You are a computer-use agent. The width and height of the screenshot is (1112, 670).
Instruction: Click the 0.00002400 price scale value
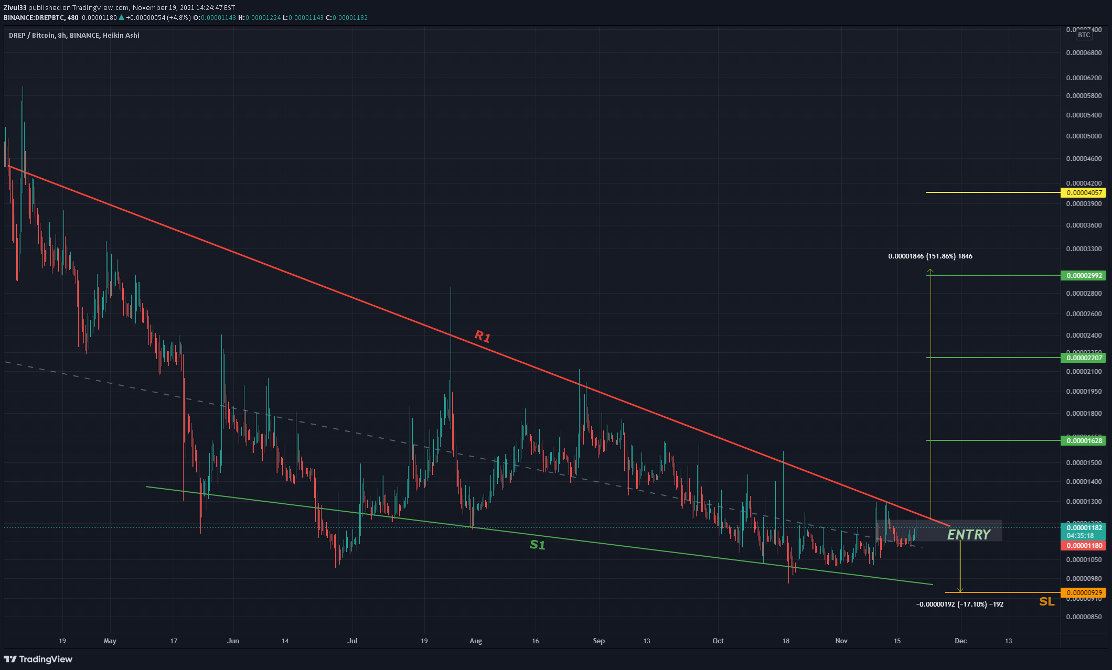pos(1084,336)
